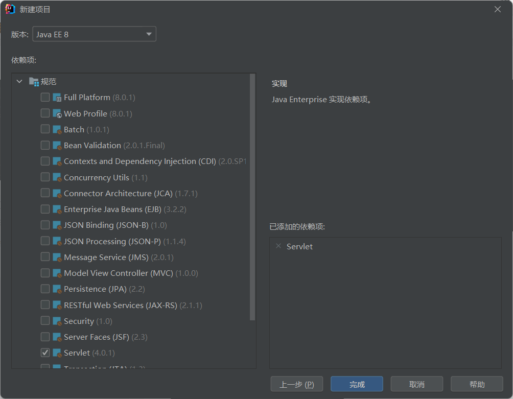Click the 帮助 button
This screenshot has height=399, width=513.
pyautogui.click(x=477, y=384)
